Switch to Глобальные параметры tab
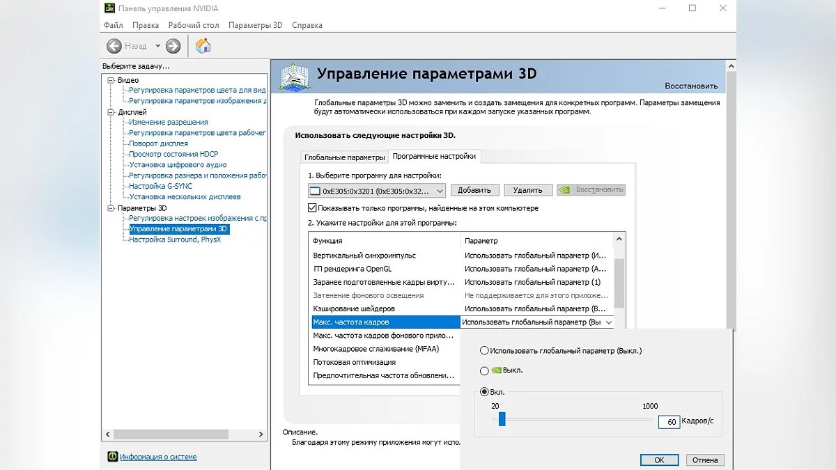836x470 pixels. [x=344, y=157]
